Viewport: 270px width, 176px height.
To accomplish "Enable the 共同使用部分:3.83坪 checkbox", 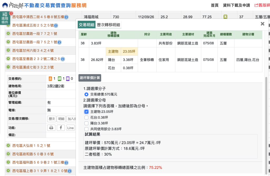I will [86, 129].
